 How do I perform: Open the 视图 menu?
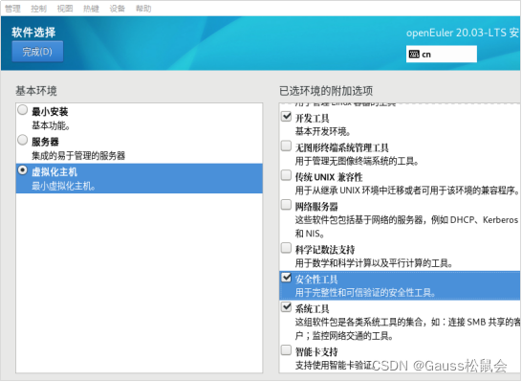[x=65, y=9]
